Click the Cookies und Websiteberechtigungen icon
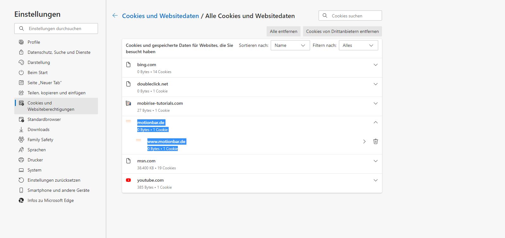 (x=21, y=103)
